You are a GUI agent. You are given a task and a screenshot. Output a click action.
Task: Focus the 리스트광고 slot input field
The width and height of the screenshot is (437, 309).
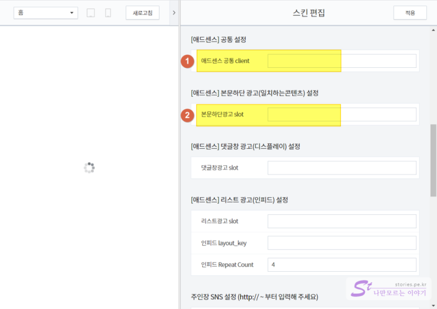[342, 221]
